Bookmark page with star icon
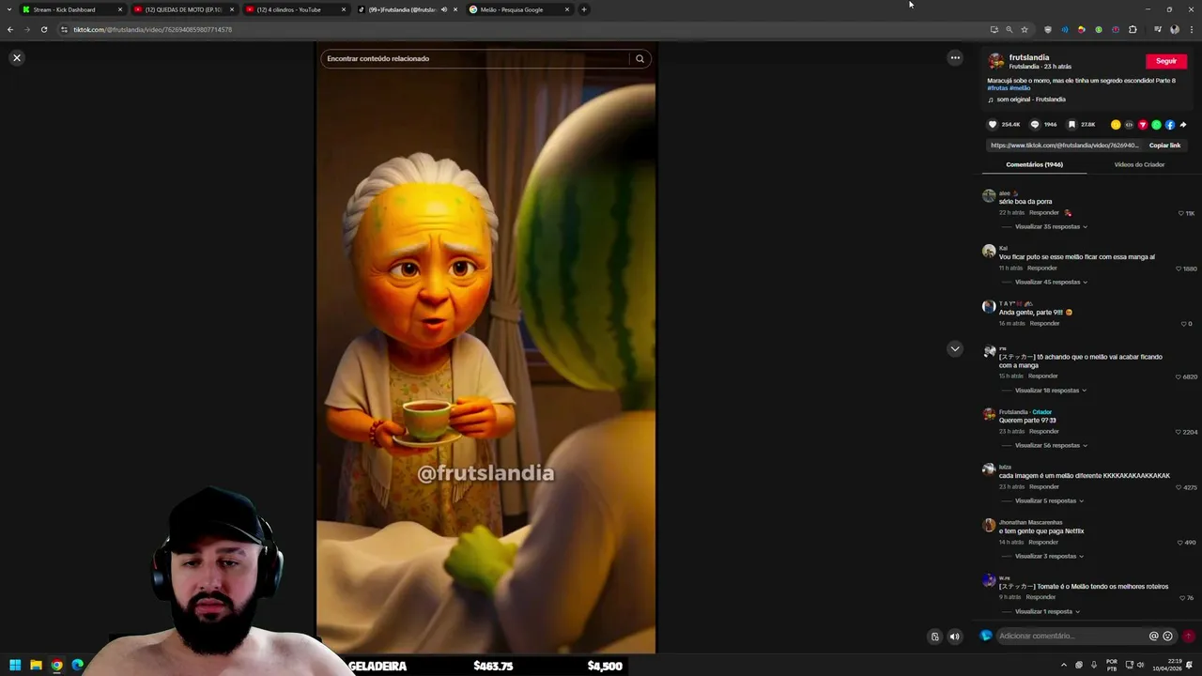This screenshot has height=676, width=1202. [x=1025, y=29]
